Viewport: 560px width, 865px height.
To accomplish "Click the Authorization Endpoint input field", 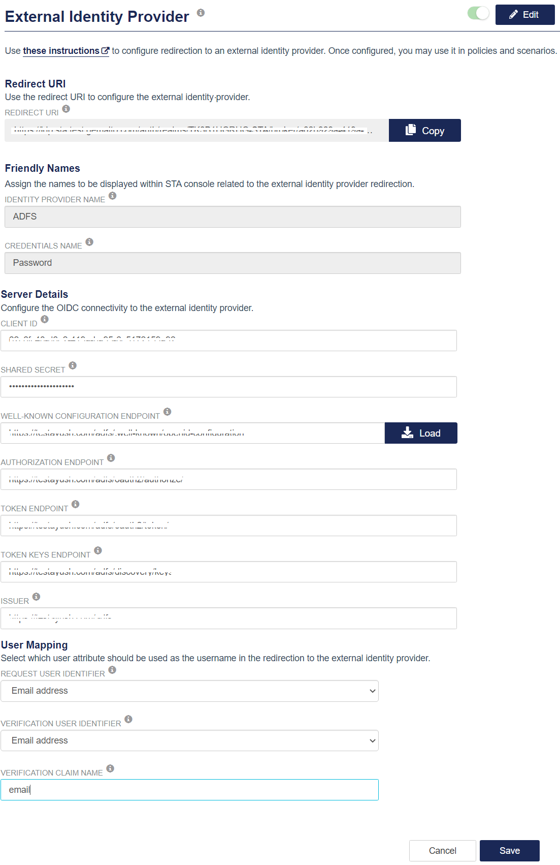I will tap(228, 479).
